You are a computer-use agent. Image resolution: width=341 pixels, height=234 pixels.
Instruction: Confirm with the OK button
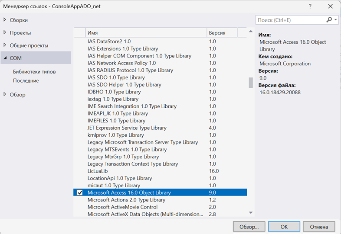pos(284,226)
